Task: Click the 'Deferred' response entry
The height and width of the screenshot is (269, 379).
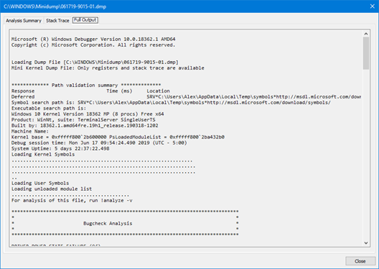Action: point(23,97)
